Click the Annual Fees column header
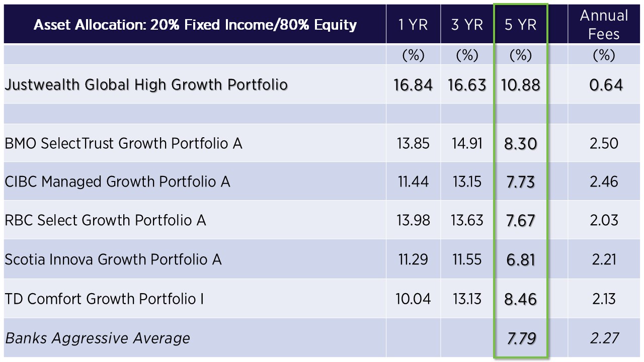This screenshot has height=362, width=644. 604,25
